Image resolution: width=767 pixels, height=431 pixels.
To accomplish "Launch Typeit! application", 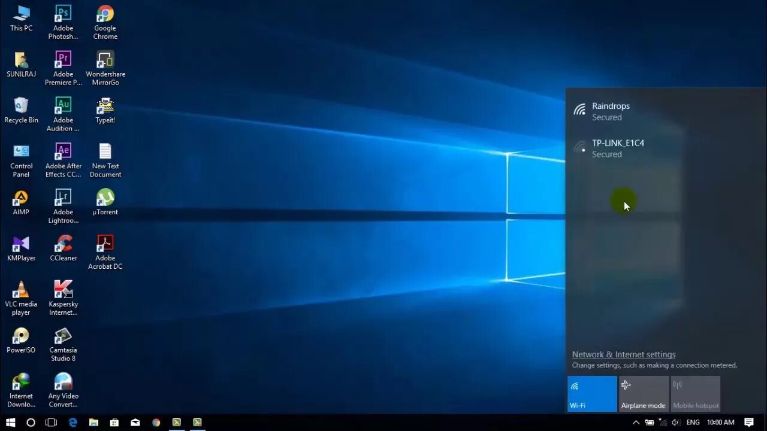I will pyautogui.click(x=105, y=110).
